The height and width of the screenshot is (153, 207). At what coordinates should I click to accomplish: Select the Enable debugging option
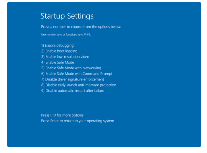click(x=59, y=45)
